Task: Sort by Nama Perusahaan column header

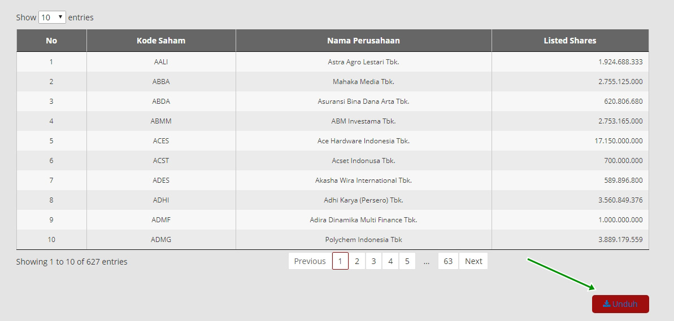Action: point(363,41)
